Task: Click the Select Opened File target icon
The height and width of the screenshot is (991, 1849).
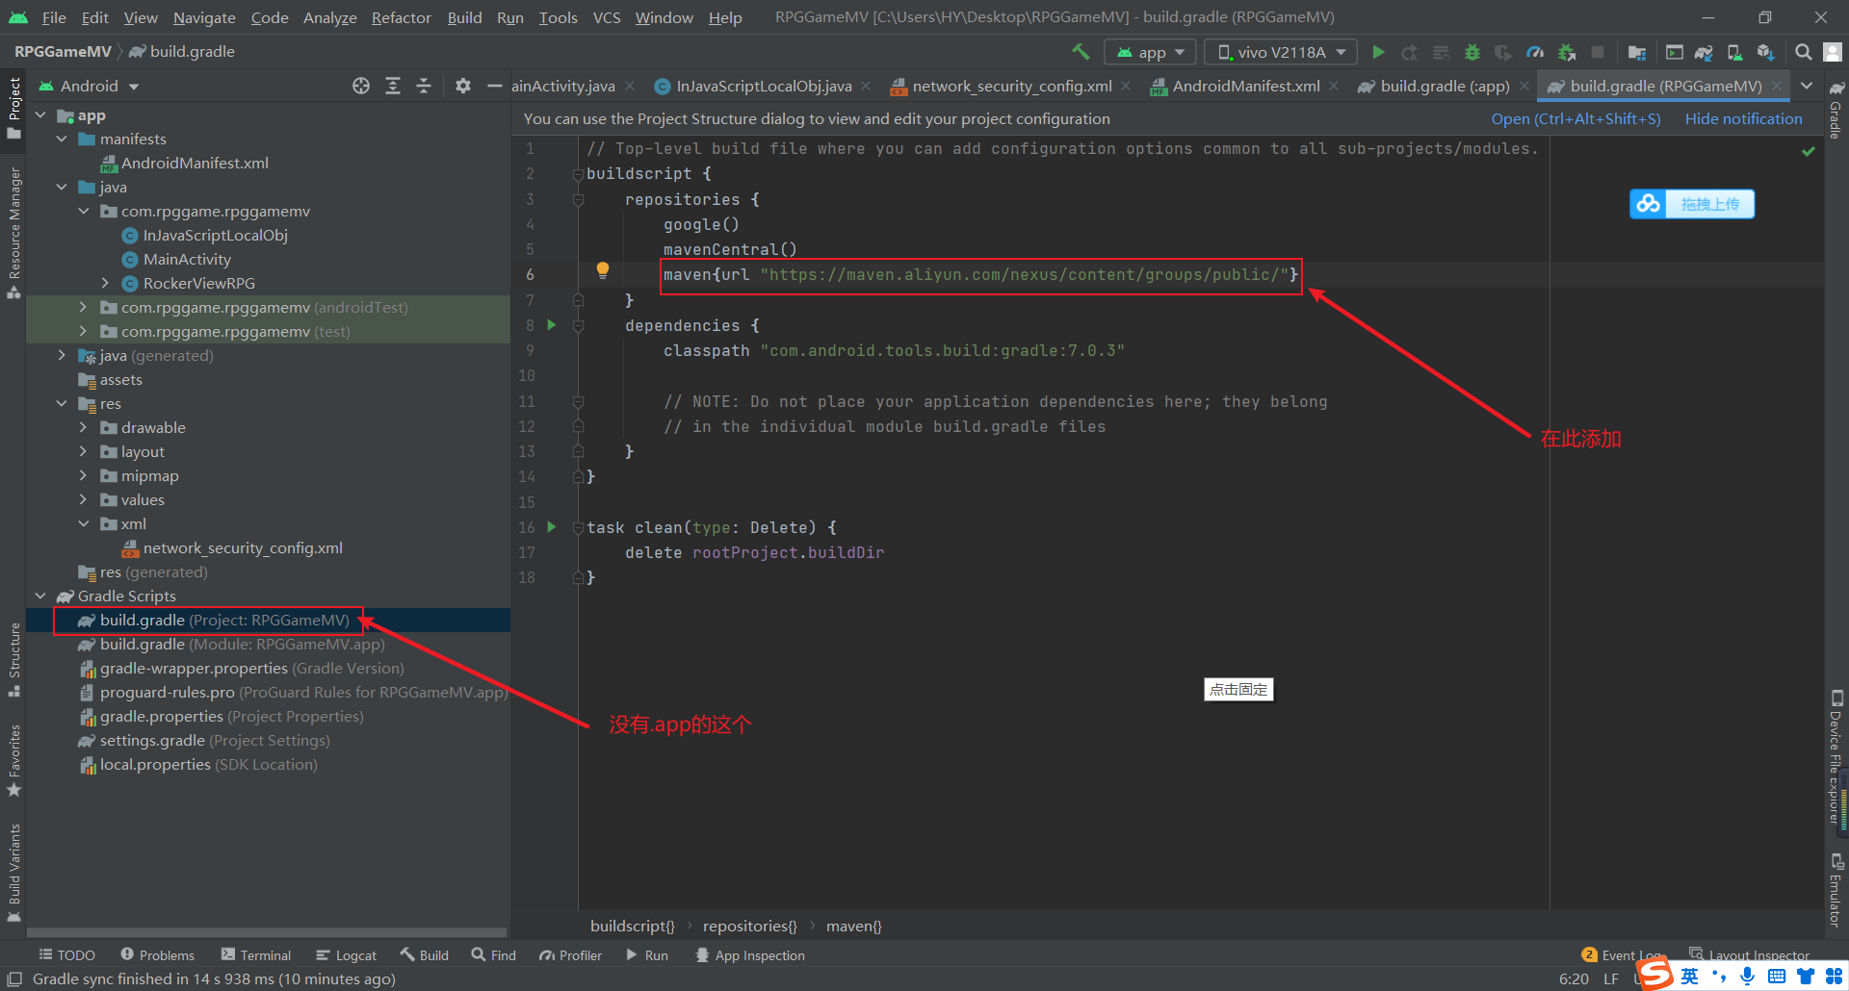Action: [x=361, y=86]
